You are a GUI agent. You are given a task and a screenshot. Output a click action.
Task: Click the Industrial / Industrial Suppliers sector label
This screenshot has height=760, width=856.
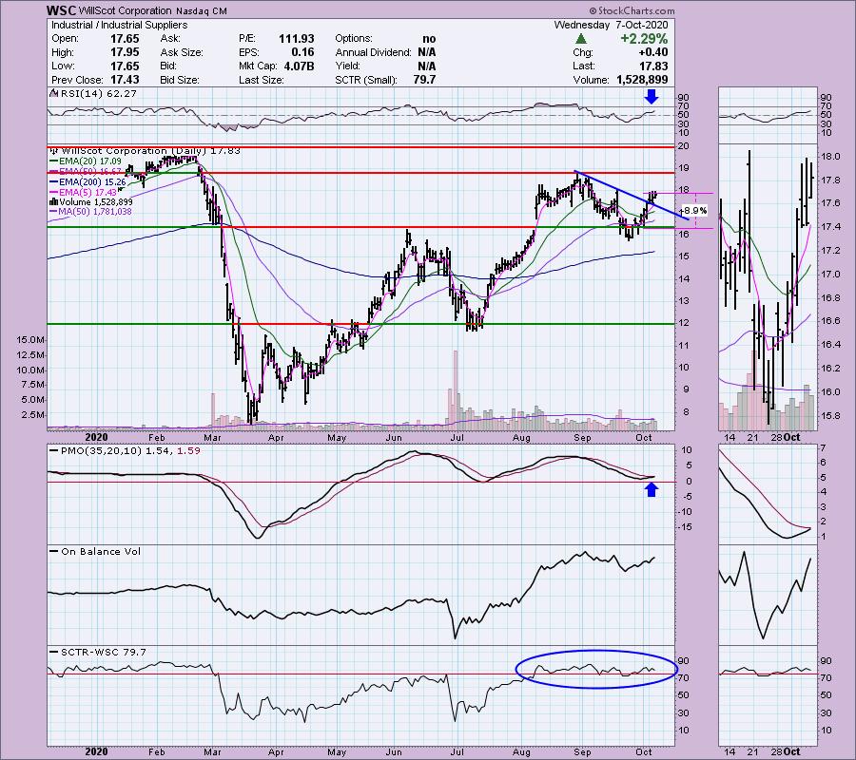tap(119, 25)
